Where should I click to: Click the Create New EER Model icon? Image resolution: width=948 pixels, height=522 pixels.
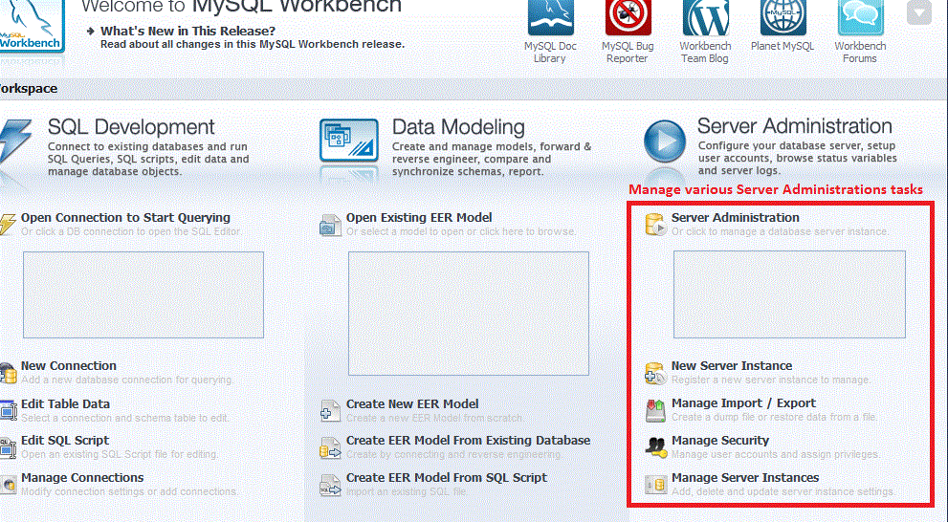pyautogui.click(x=330, y=411)
